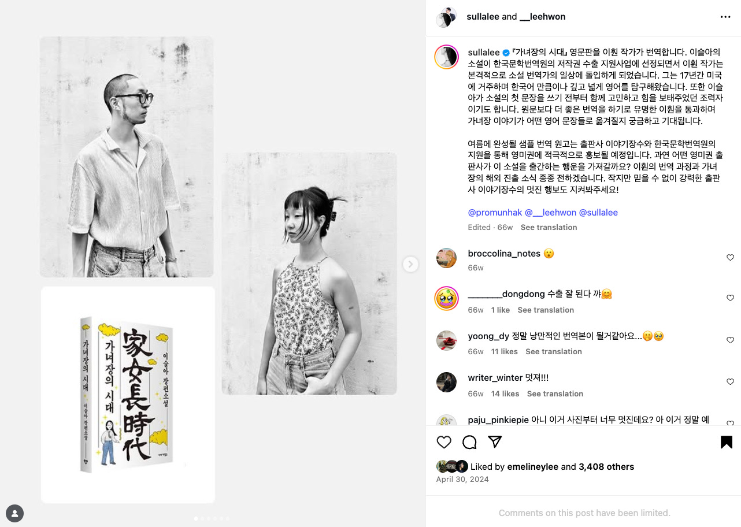Screen dimensions: 741x527
Task: Open ________dongdong profile avatar
Action: coord(446,299)
